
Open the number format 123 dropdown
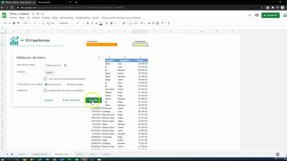(53, 23)
